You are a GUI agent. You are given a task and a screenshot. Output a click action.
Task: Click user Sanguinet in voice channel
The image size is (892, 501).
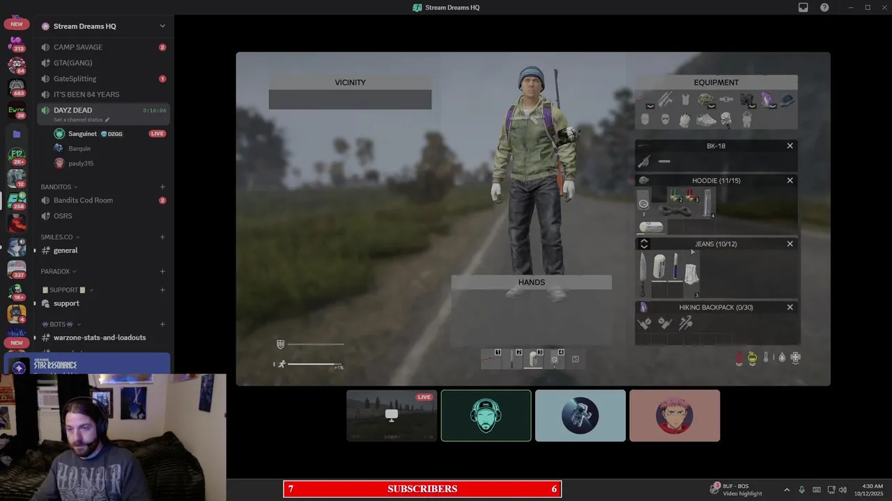(110, 134)
